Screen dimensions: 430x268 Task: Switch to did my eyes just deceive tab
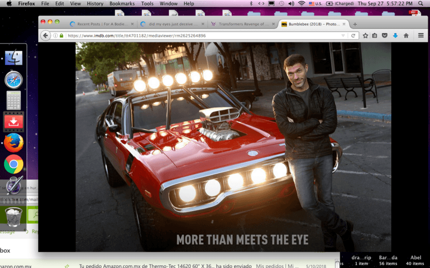pos(173,24)
